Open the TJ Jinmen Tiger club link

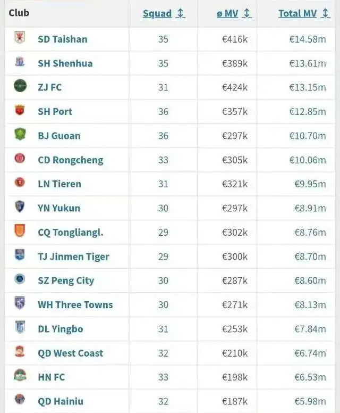tap(74, 257)
